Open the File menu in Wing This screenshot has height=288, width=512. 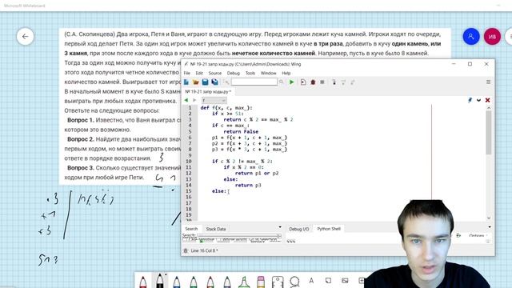click(x=186, y=73)
